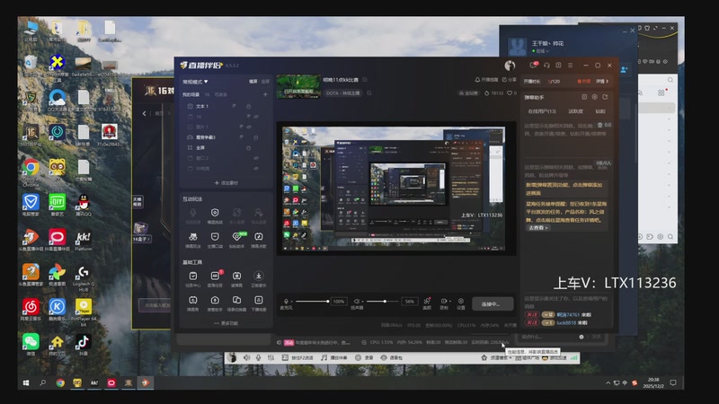
Task: Open the 微信 desktop icon
Action: (31, 344)
